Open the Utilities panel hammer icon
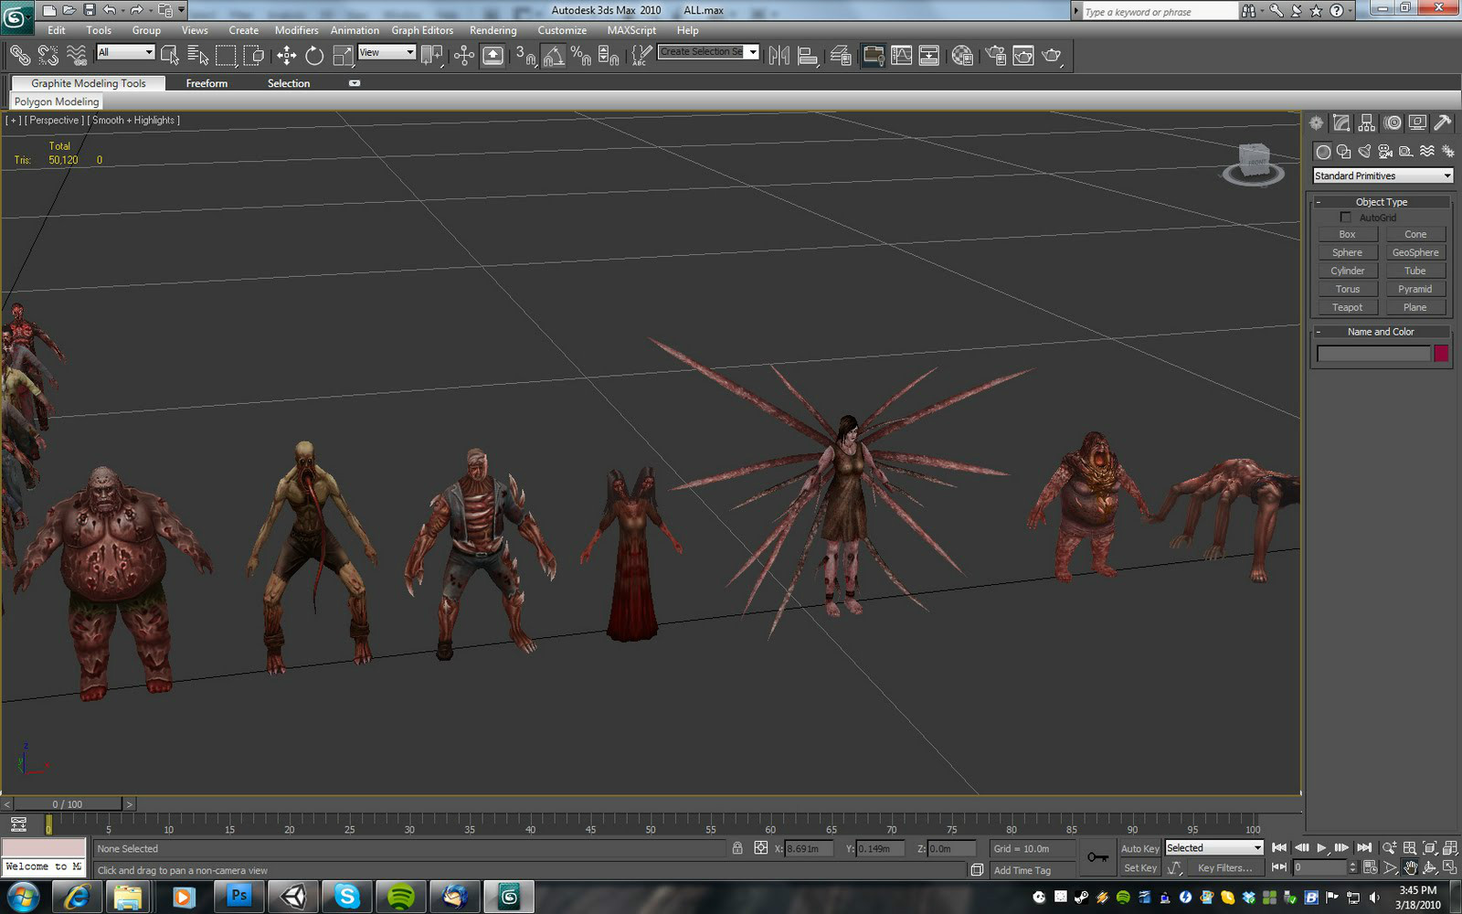This screenshot has width=1462, height=914. pyautogui.click(x=1442, y=123)
